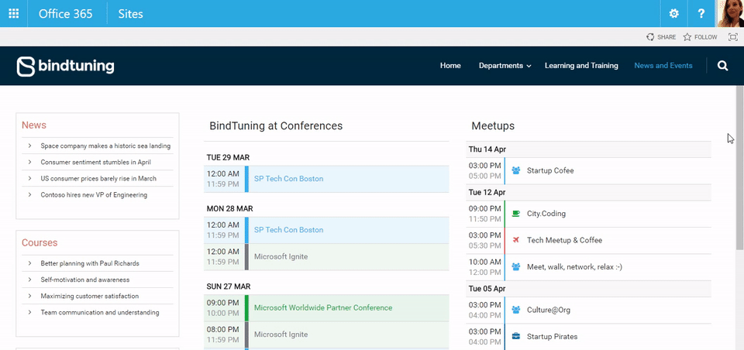
Task: Click the Startup Pirates briefcase icon
Action: [516, 337]
